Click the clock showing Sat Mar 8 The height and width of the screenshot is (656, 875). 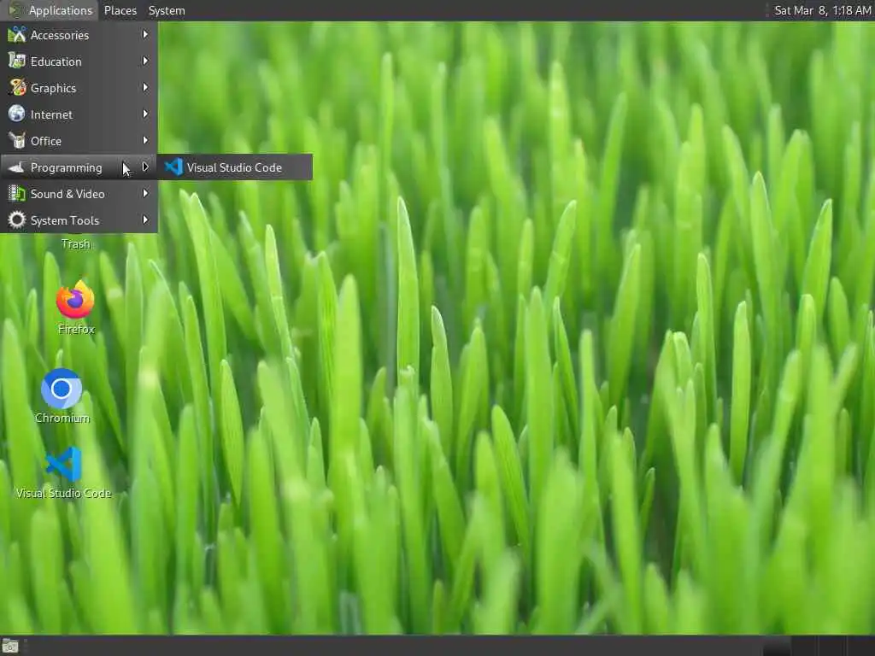pos(823,10)
